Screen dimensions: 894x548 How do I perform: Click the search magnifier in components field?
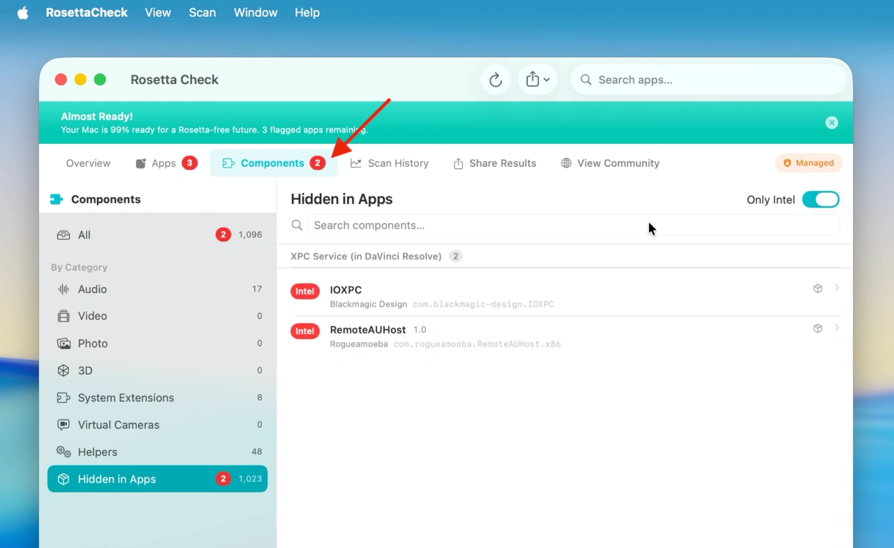point(297,225)
